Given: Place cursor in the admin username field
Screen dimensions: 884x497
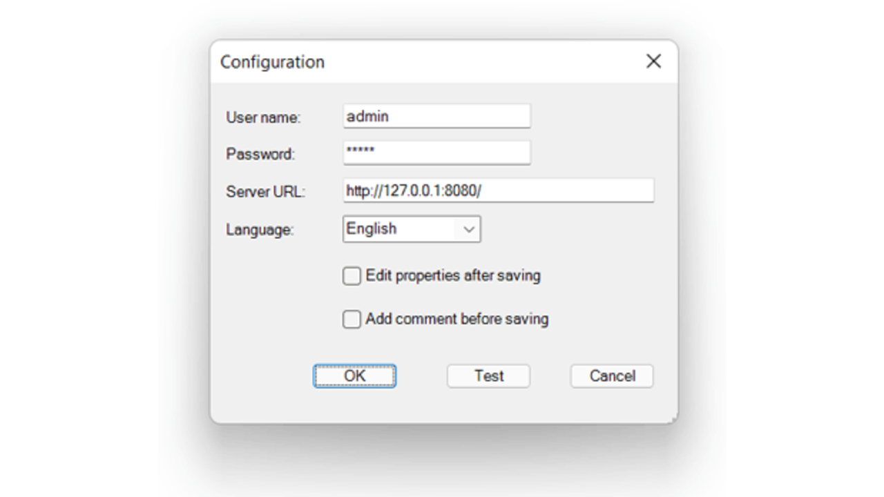Looking at the screenshot, I should tap(436, 116).
